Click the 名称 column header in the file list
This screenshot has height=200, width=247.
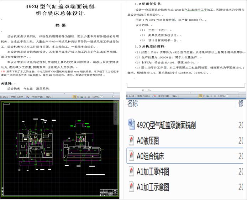(x=133, y=103)
